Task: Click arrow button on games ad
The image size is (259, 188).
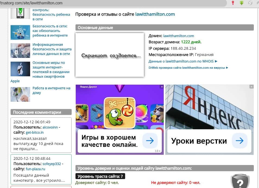Action: click(x=150, y=141)
